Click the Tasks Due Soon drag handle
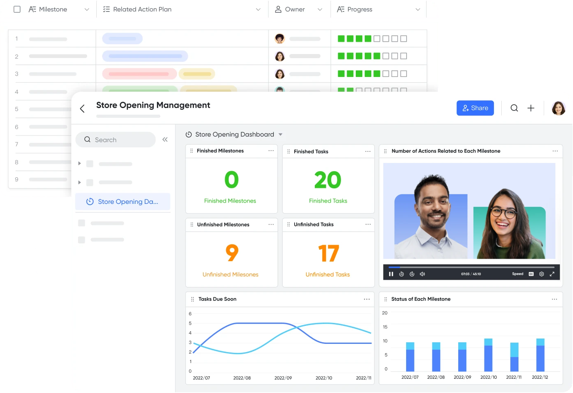Screen dimensions: 573x393 [x=192, y=299]
